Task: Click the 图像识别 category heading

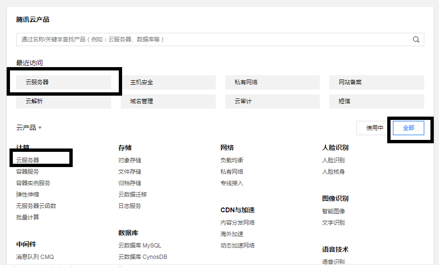Action: pos(335,198)
